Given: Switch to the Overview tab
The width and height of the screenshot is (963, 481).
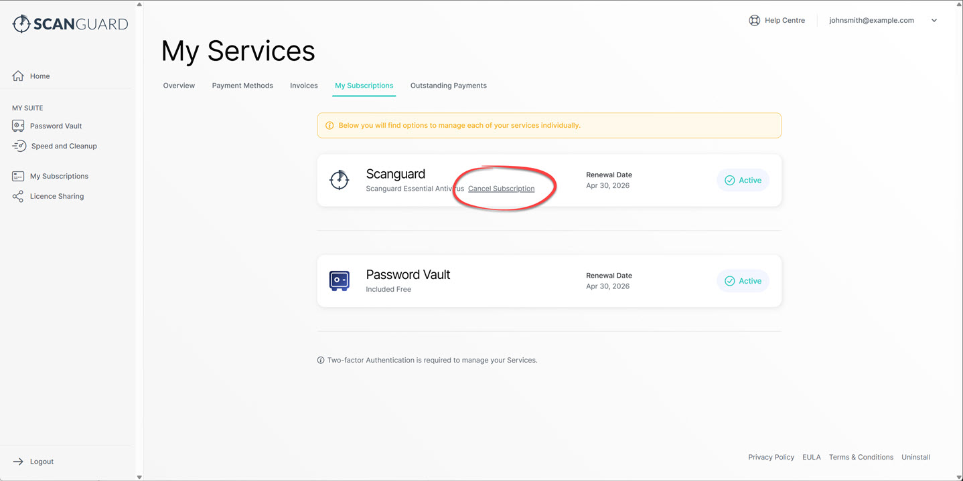Looking at the screenshot, I should pyautogui.click(x=179, y=86).
